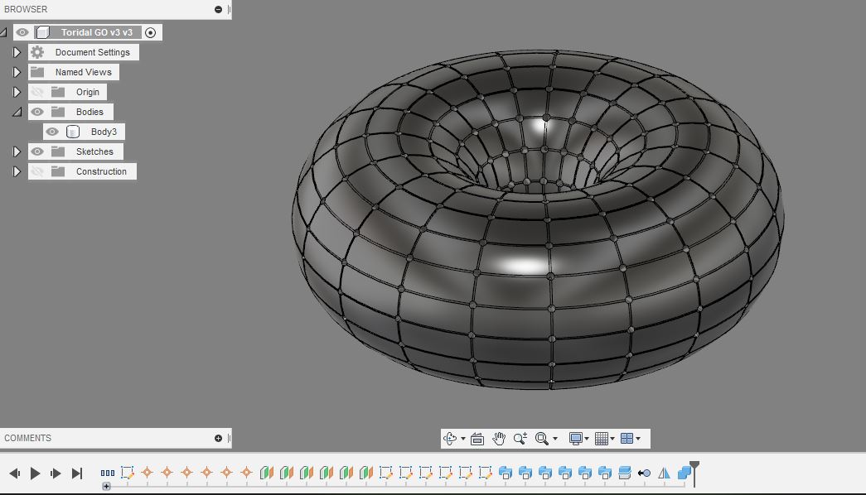This screenshot has width=866, height=495.
Task: Select the arrow-and-circle feature in the timeline
Action: (644, 473)
